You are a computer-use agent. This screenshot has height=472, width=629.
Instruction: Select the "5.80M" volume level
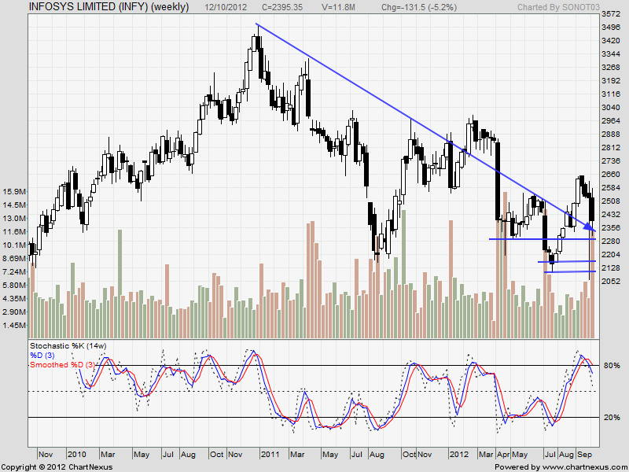click(16, 285)
